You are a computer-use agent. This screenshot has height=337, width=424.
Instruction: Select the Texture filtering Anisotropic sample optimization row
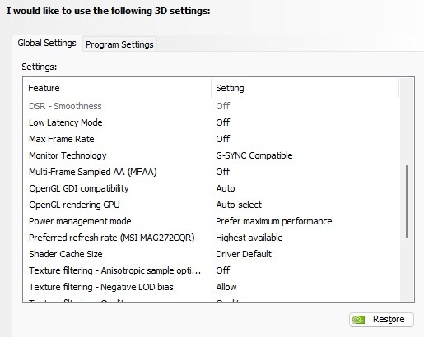tap(212, 270)
